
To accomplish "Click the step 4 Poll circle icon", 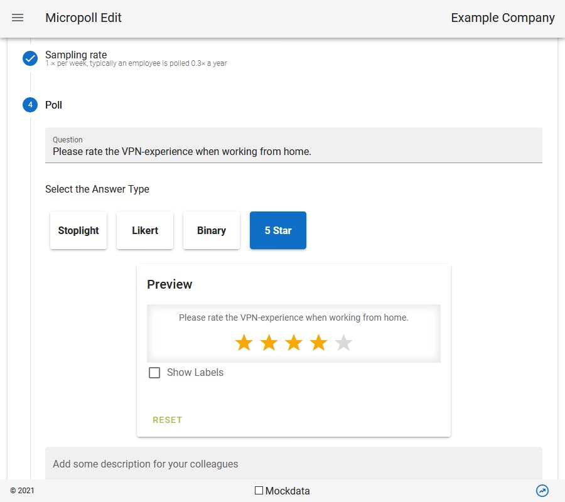I will click(x=30, y=105).
